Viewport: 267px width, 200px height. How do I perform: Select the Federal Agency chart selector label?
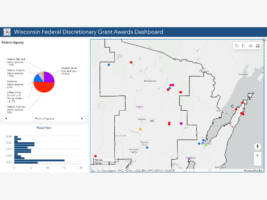[x=44, y=119]
